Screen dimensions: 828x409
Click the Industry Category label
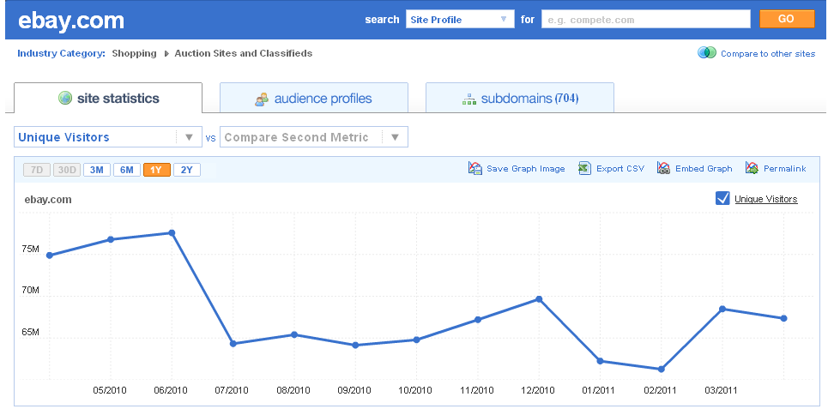point(61,53)
